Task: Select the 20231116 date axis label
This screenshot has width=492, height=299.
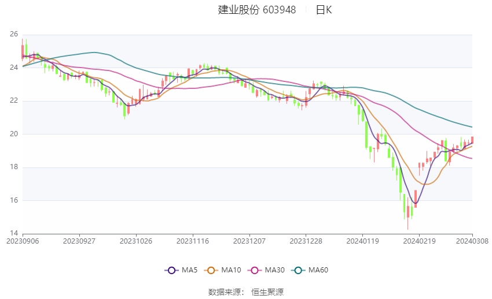Action: pos(193,241)
